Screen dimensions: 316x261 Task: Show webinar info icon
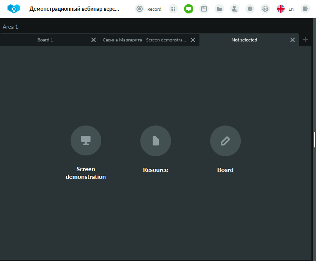click(x=250, y=9)
